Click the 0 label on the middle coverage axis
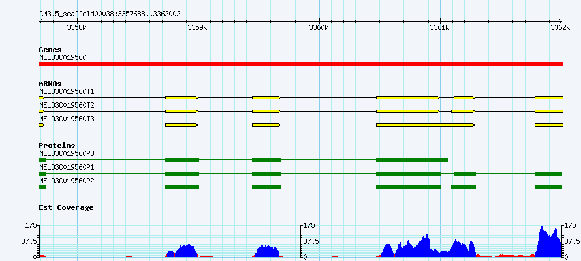The width and height of the screenshot is (581, 261). (306, 256)
